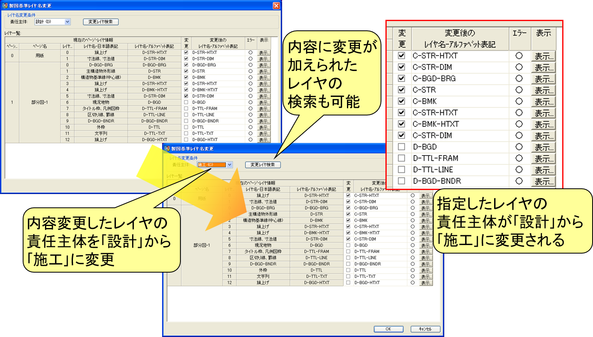Screen dimensions: 593x337
Task: Click 表示 button for C-BGD-BRG in inset
Action: (543, 79)
